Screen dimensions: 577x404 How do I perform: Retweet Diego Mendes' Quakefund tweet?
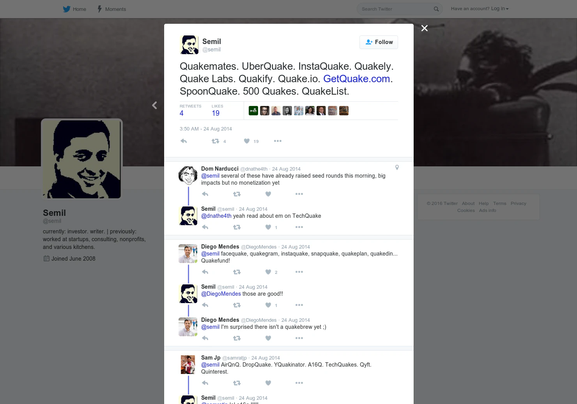tap(237, 272)
